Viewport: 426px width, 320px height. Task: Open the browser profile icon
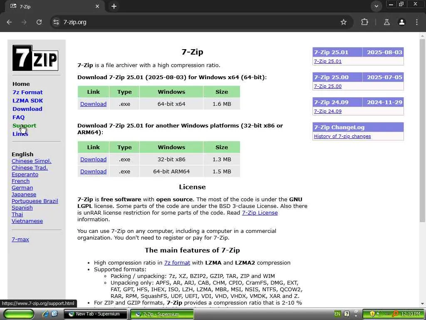pos(402,22)
